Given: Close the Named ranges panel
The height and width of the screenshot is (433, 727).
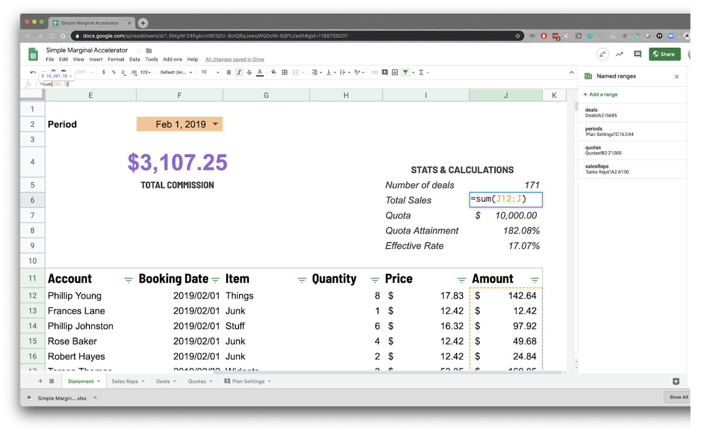Looking at the screenshot, I should click(x=677, y=76).
